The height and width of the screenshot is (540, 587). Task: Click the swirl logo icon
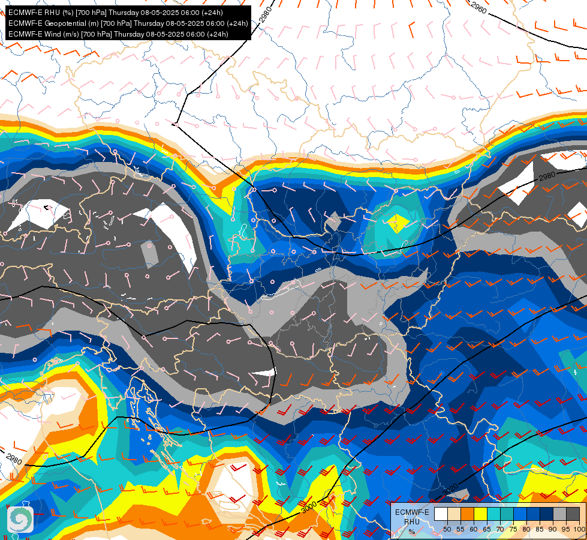[x=20, y=520]
